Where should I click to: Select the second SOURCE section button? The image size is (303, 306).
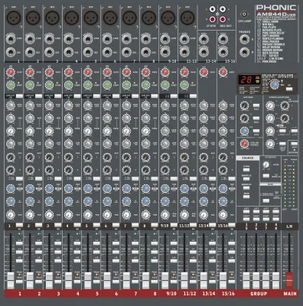tap(246, 179)
